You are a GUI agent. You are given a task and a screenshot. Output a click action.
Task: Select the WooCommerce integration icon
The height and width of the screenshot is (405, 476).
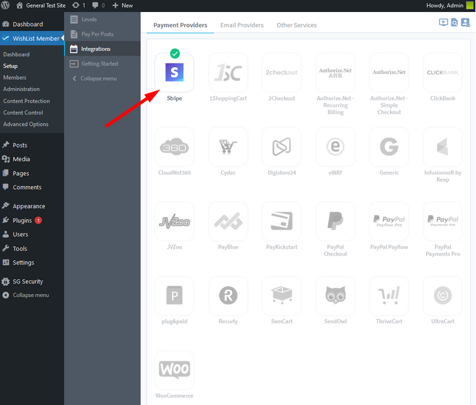point(174,370)
